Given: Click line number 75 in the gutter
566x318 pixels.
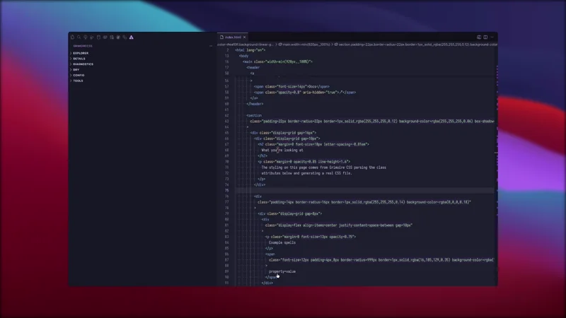Looking at the screenshot, I should click(226, 190).
